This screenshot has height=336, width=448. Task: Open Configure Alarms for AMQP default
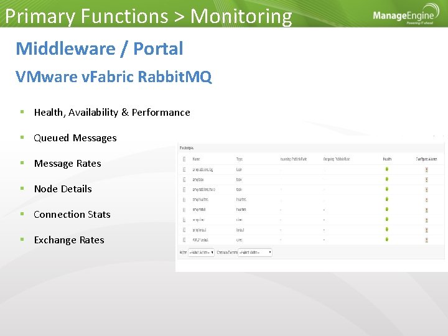coord(427,240)
